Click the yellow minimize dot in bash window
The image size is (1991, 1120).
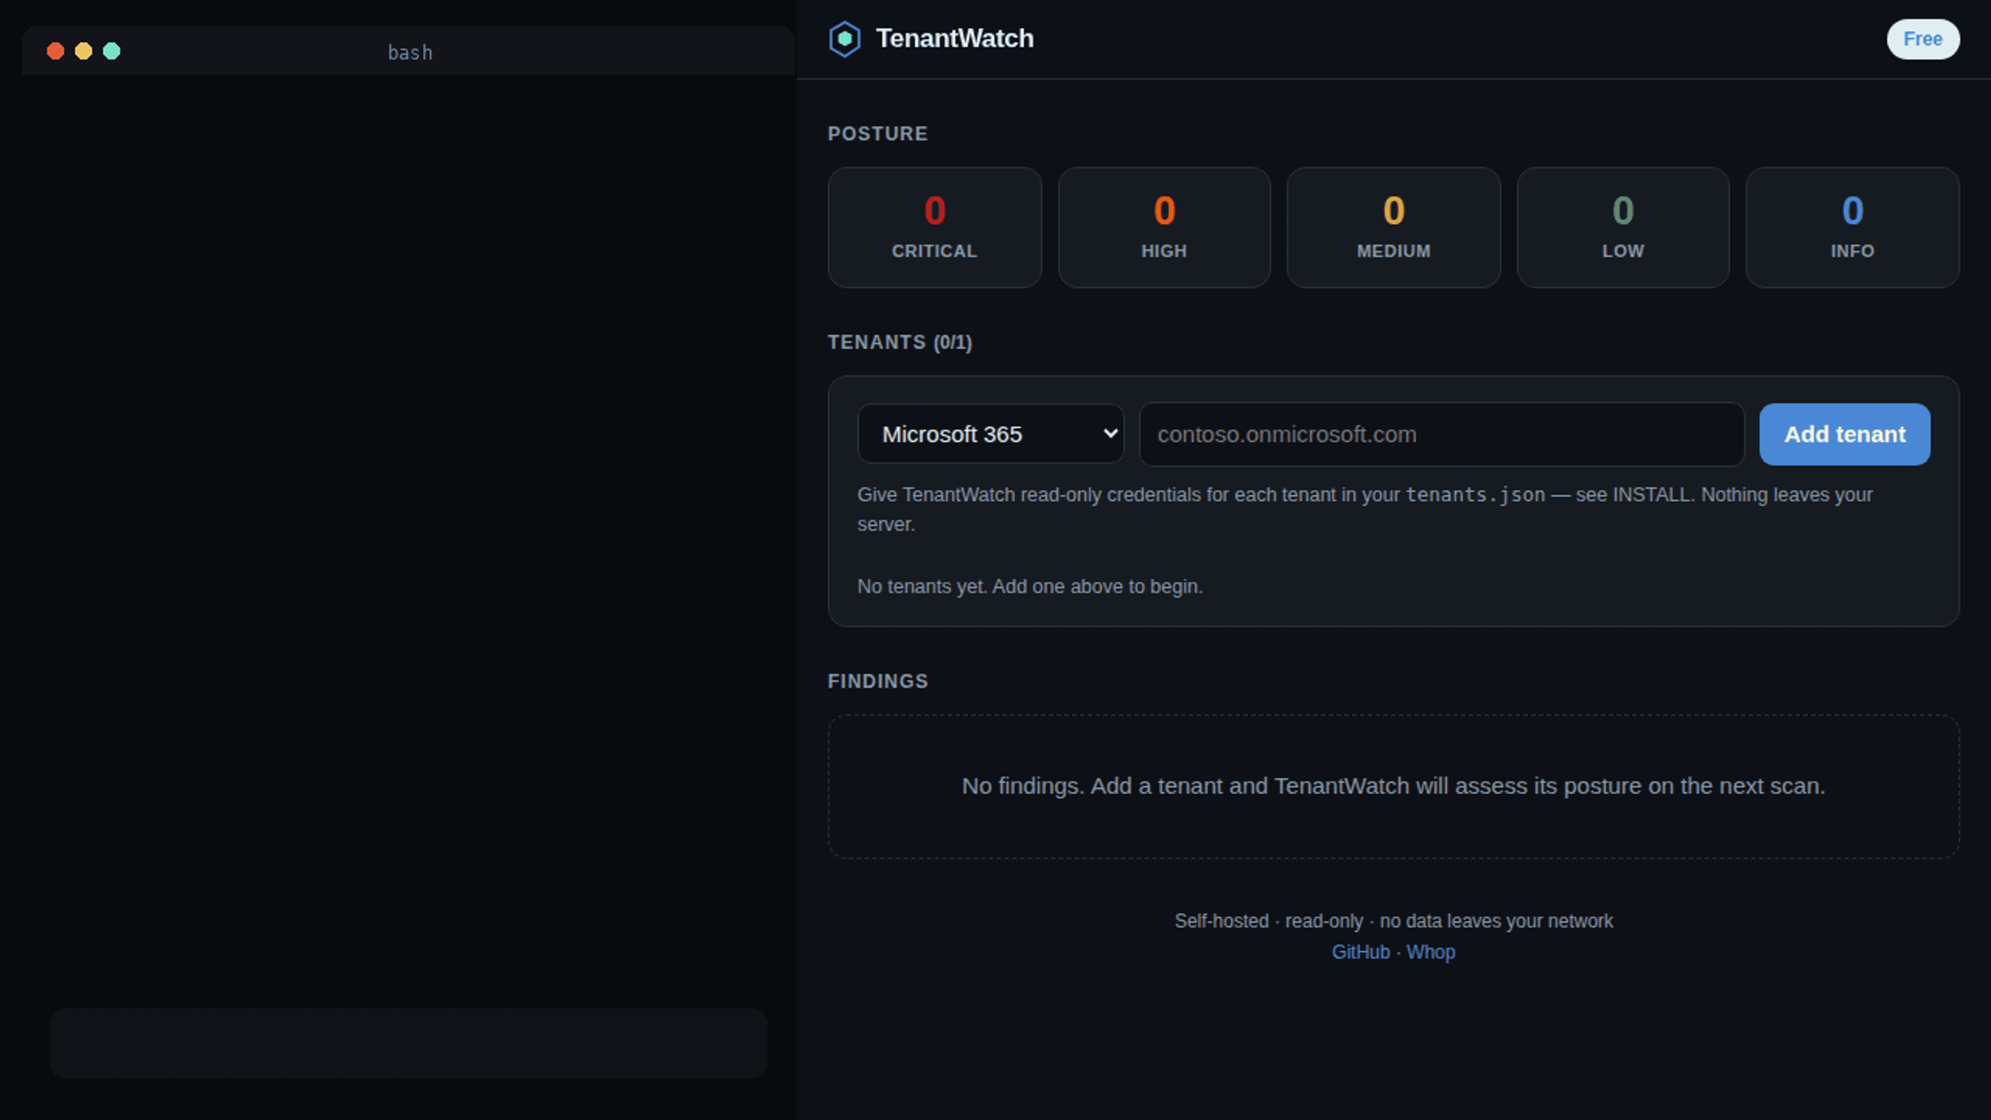click(83, 51)
